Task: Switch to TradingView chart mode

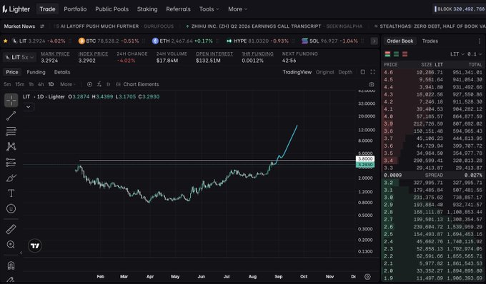Action: click(x=297, y=72)
